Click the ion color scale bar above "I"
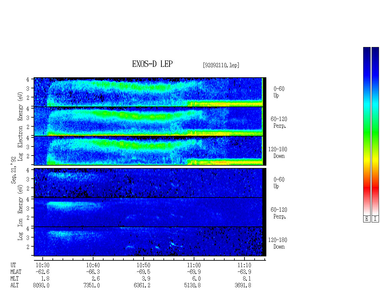The width and height of the screenshot is (380, 294). pyautogui.click(x=375, y=131)
